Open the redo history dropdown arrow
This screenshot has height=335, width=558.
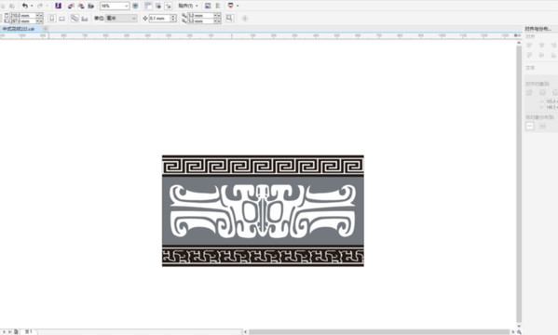(47, 6)
